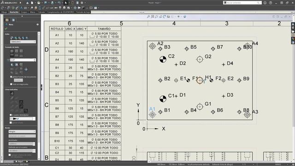The width and height of the screenshot is (295, 166).
Task: Click the B10 row label in the hole table
Action: coord(57,141)
